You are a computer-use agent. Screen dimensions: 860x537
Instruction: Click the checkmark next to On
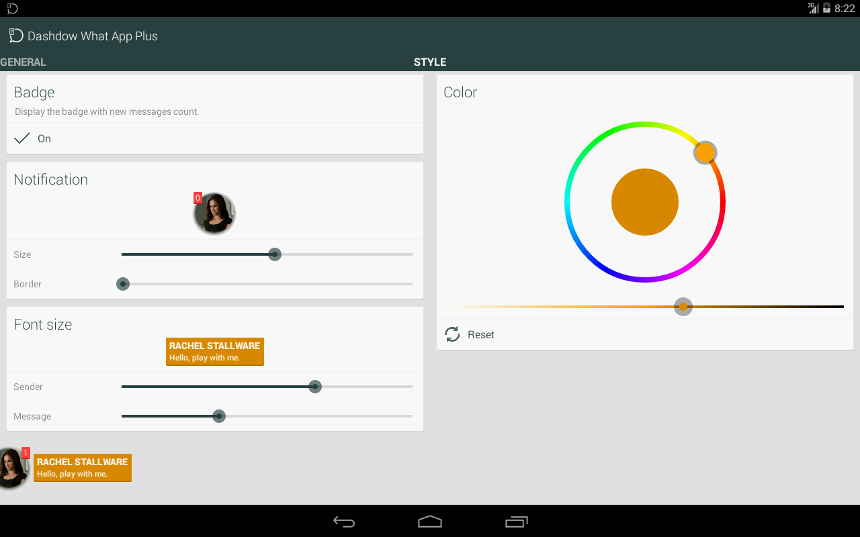pyautogui.click(x=21, y=138)
